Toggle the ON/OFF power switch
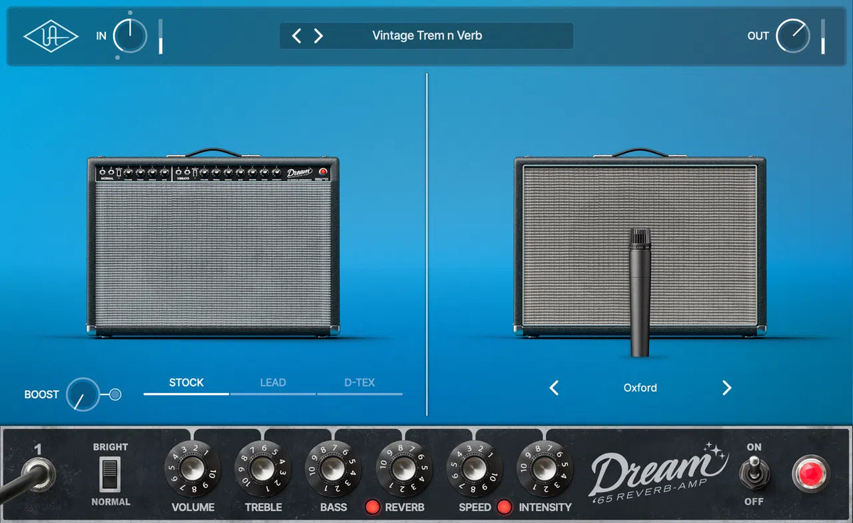The width and height of the screenshot is (853, 523). (x=755, y=472)
